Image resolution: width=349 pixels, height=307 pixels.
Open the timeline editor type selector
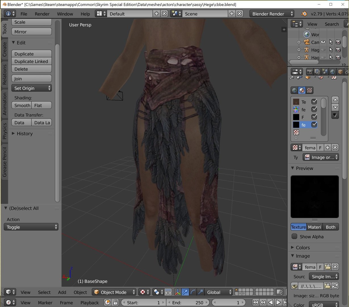click(x=11, y=302)
